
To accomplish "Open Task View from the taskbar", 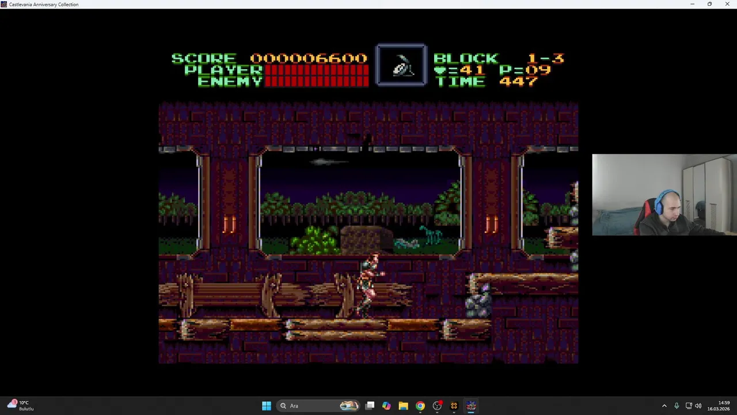I will pyautogui.click(x=370, y=406).
